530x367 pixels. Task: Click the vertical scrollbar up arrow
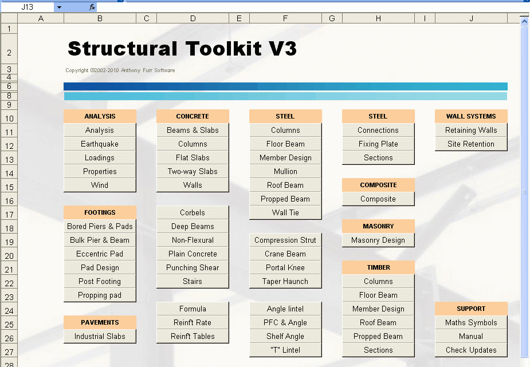click(524, 22)
